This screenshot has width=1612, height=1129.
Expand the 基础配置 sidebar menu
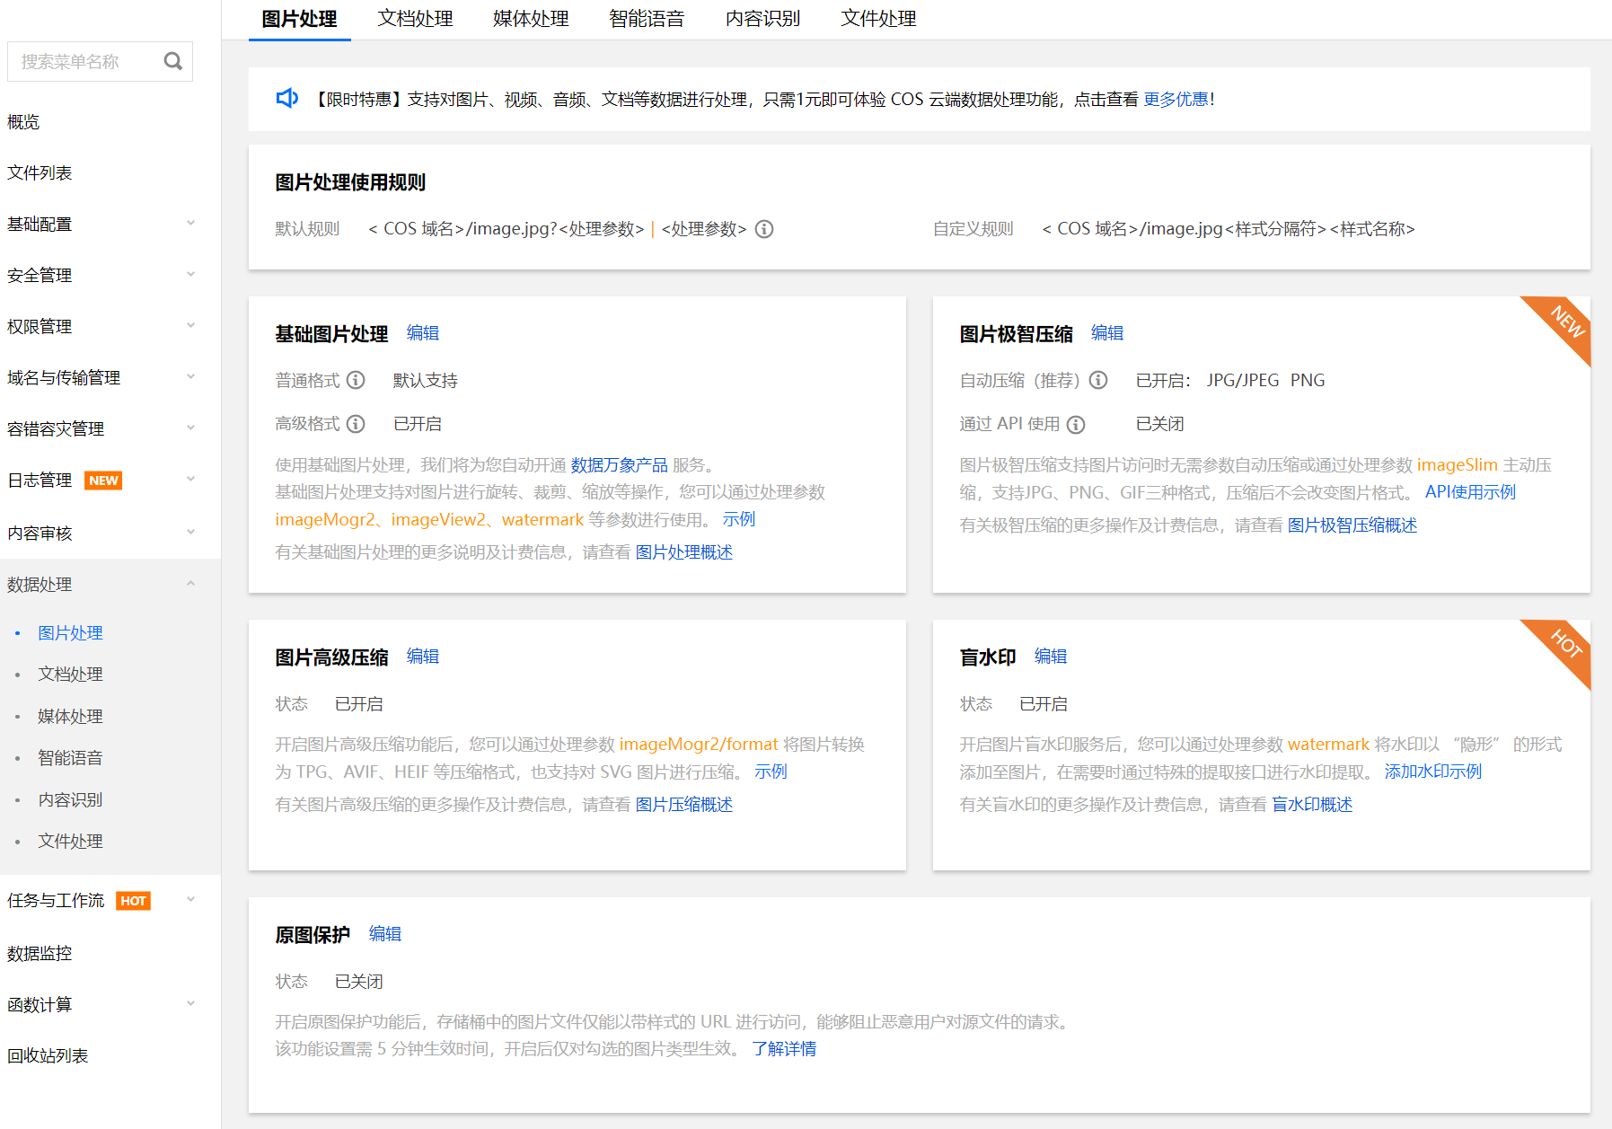[99, 224]
